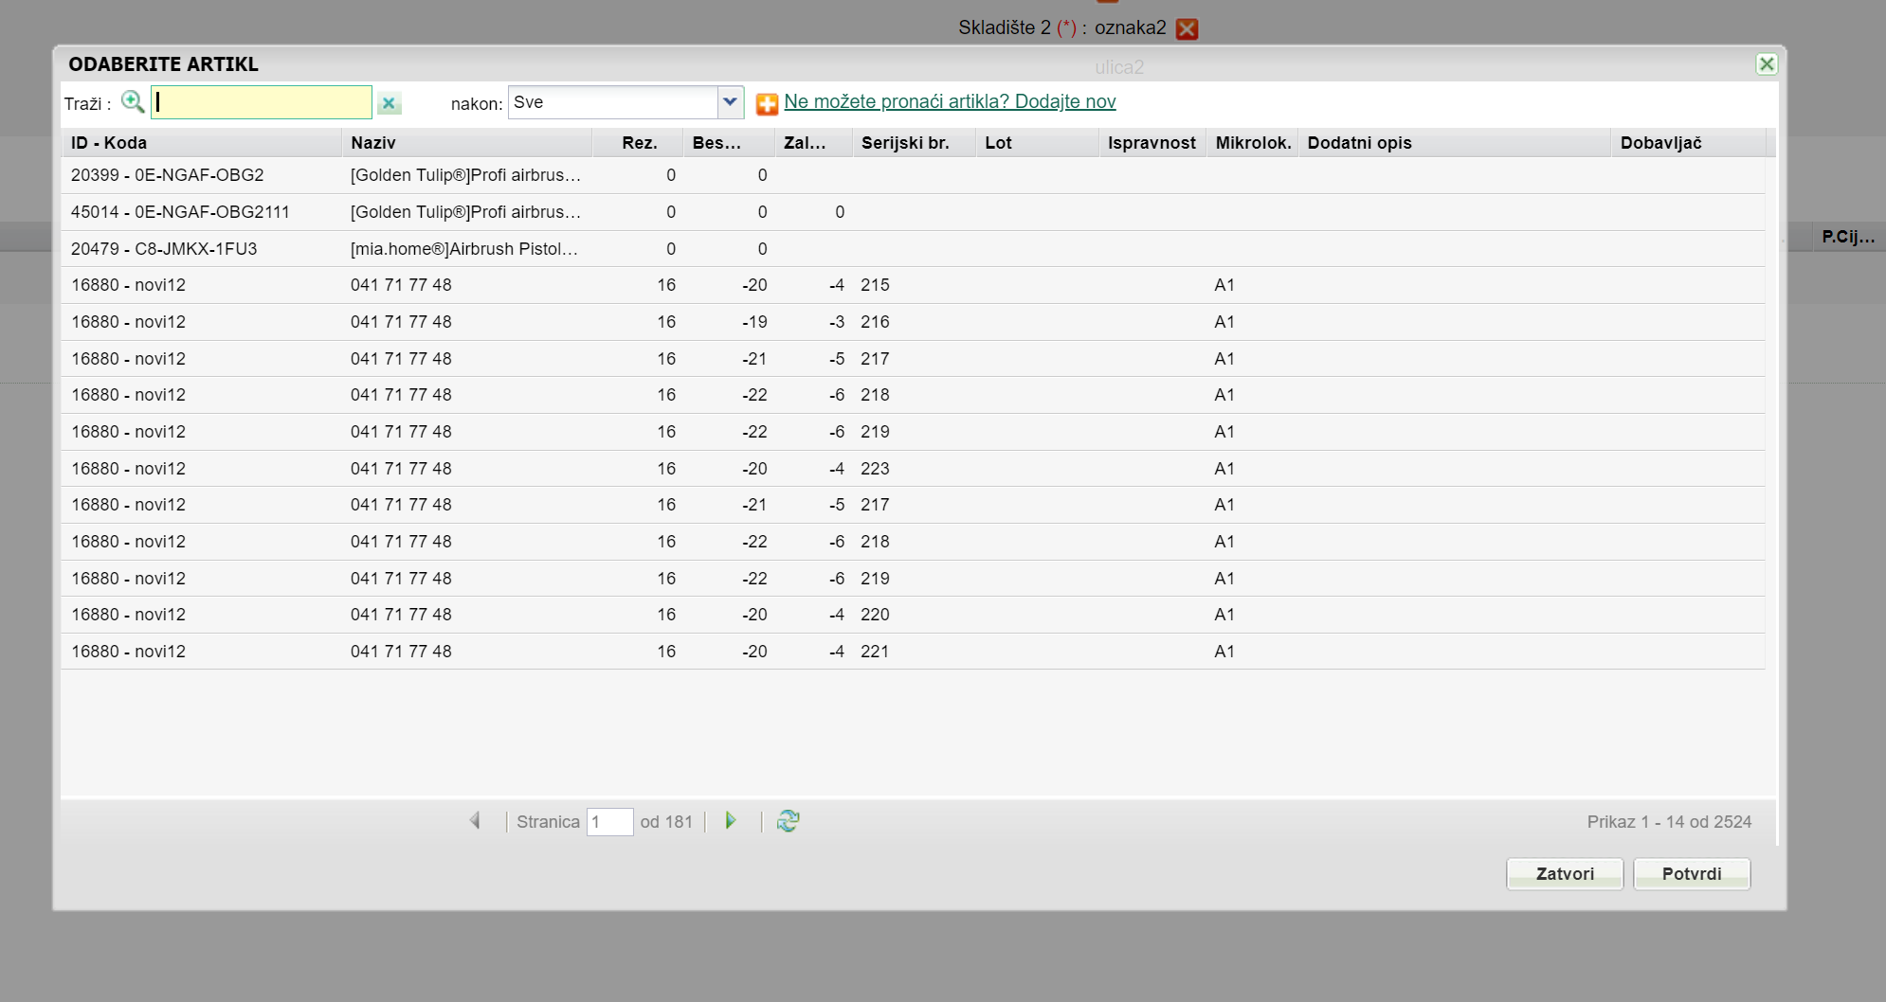Click the Ispravnost column header
The height and width of the screenshot is (1002, 1886).
(x=1152, y=143)
